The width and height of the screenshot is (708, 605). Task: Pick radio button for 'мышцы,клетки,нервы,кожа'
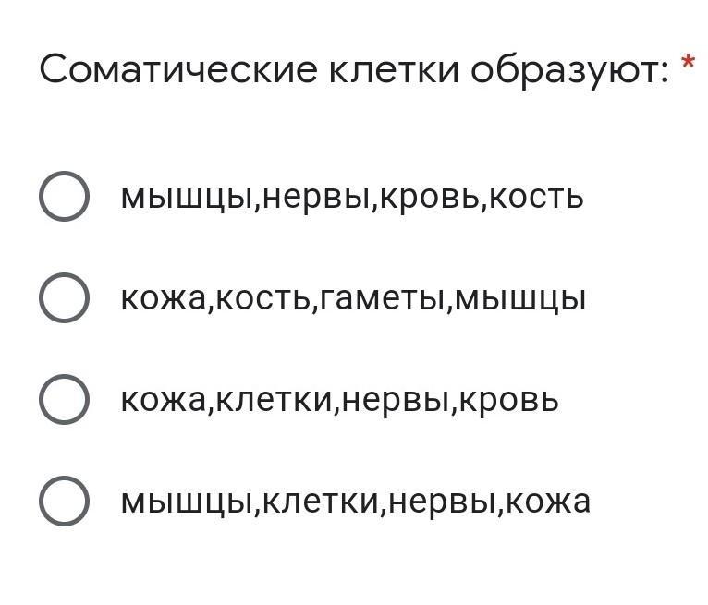click(x=64, y=502)
